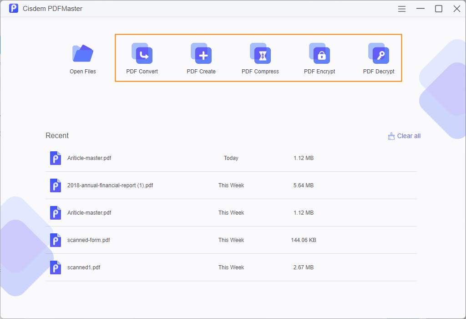Screen dimensions: 466x319
Task: Launch the PDF Compress tool
Action: pyautogui.click(x=260, y=58)
